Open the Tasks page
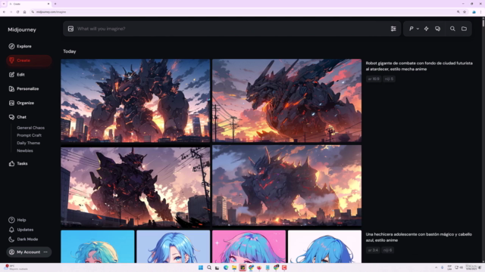Screen dimensions: 485x272 [18, 164]
